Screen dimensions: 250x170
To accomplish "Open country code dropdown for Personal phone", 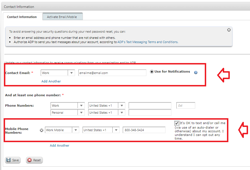I will coord(122,113).
